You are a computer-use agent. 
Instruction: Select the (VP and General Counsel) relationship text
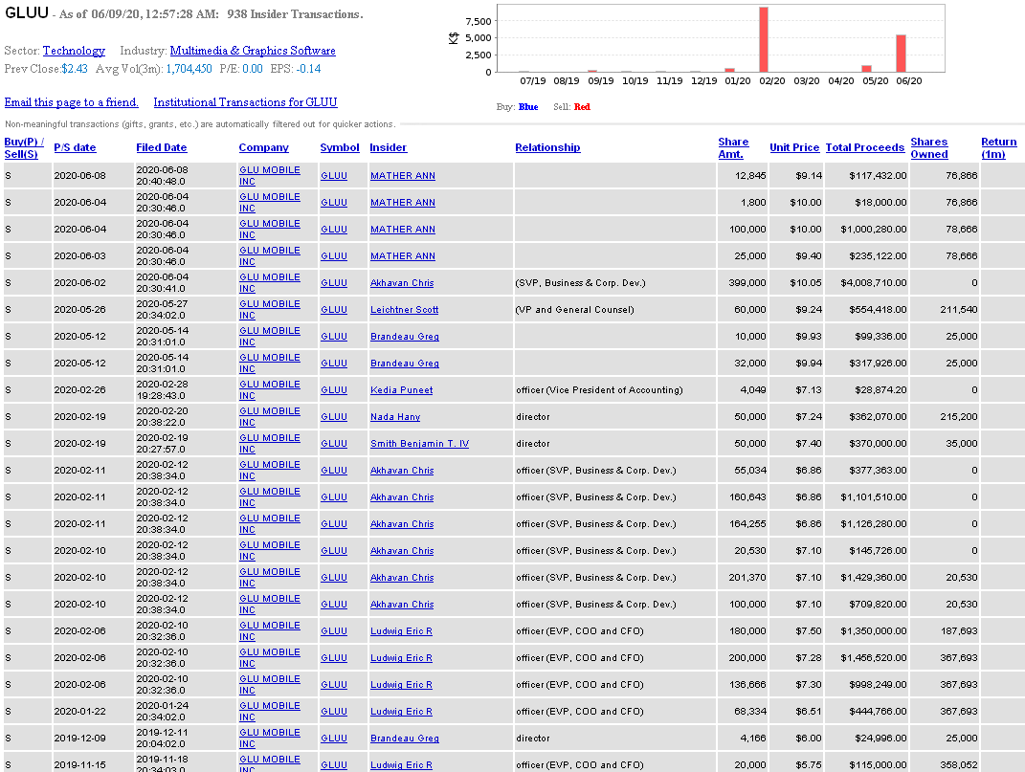(x=574, y=310)
